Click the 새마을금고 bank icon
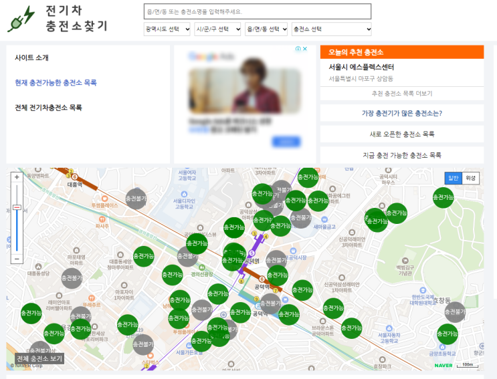The height and width of the screenshot is (379, 497). (x=324, y=219)
